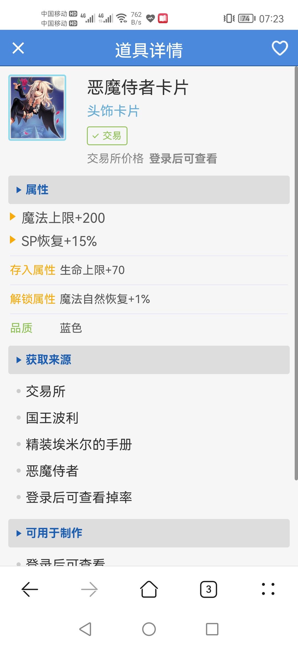298x646 pixels.
Task: Tap Android recent apps square button
Action: point(212,629)
